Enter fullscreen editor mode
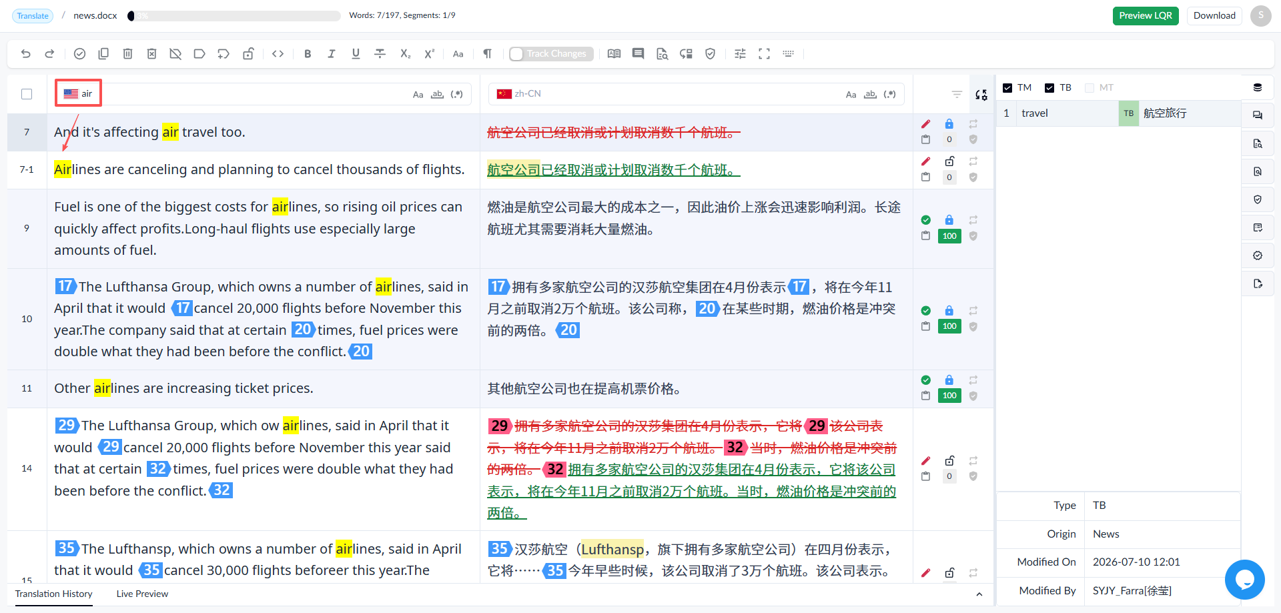This screenshot has width=1281, height=613. 764,54
